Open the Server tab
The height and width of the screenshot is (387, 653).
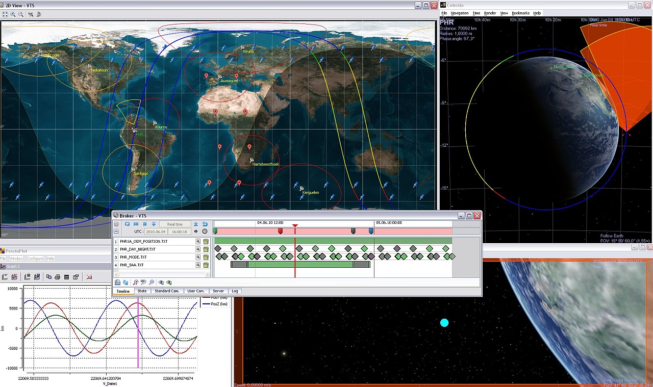[x=218, y=291]
